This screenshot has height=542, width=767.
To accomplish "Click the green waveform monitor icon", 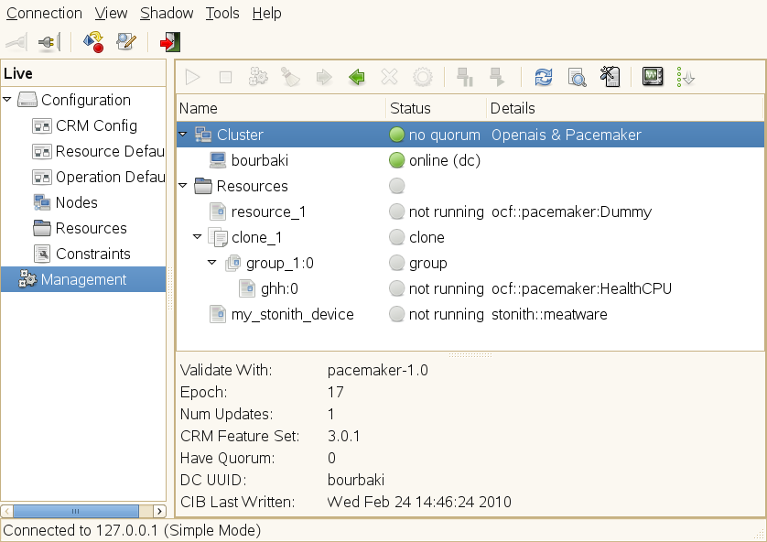I will pos(653,77).
